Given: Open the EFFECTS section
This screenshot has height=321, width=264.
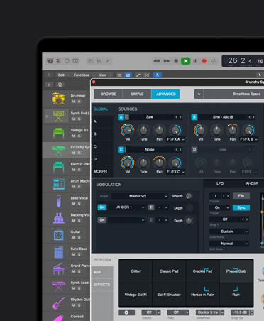Looking at the screenshot, I should (x=102, y=285).
